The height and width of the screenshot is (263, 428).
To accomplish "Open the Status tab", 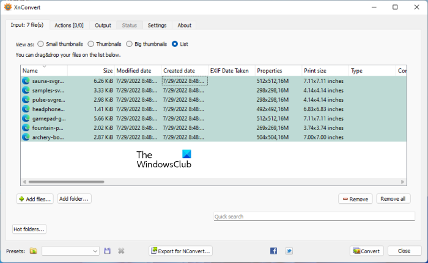I will point(130,26).
